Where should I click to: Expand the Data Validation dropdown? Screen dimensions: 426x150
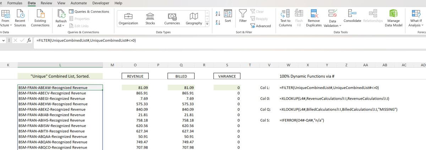click(x=333, y=26)
